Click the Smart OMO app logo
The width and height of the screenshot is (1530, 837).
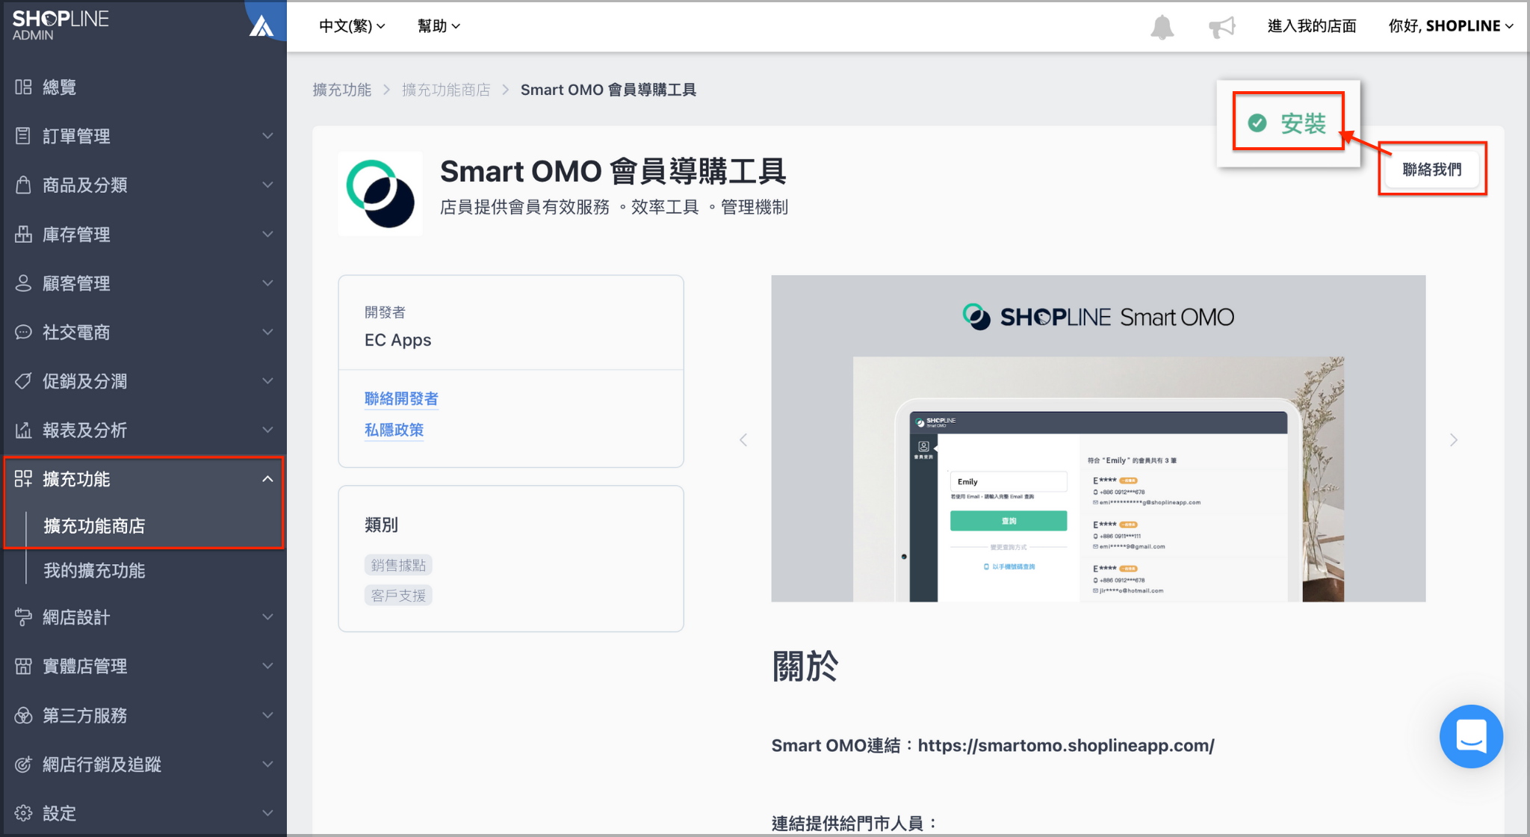[x=380, y=194]
